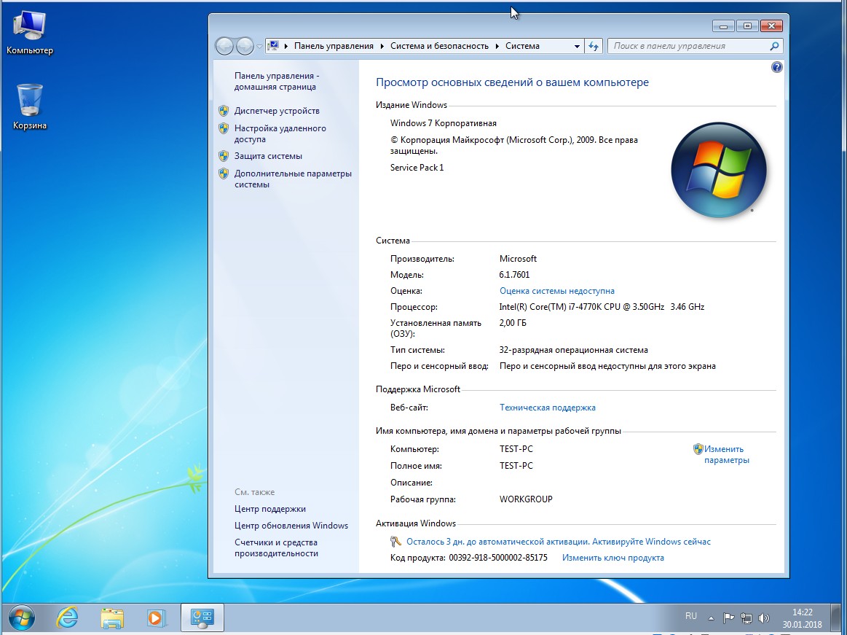Go to Панель управления breadcrumb
Screen dimensions: 847x635
click(334, 46)
